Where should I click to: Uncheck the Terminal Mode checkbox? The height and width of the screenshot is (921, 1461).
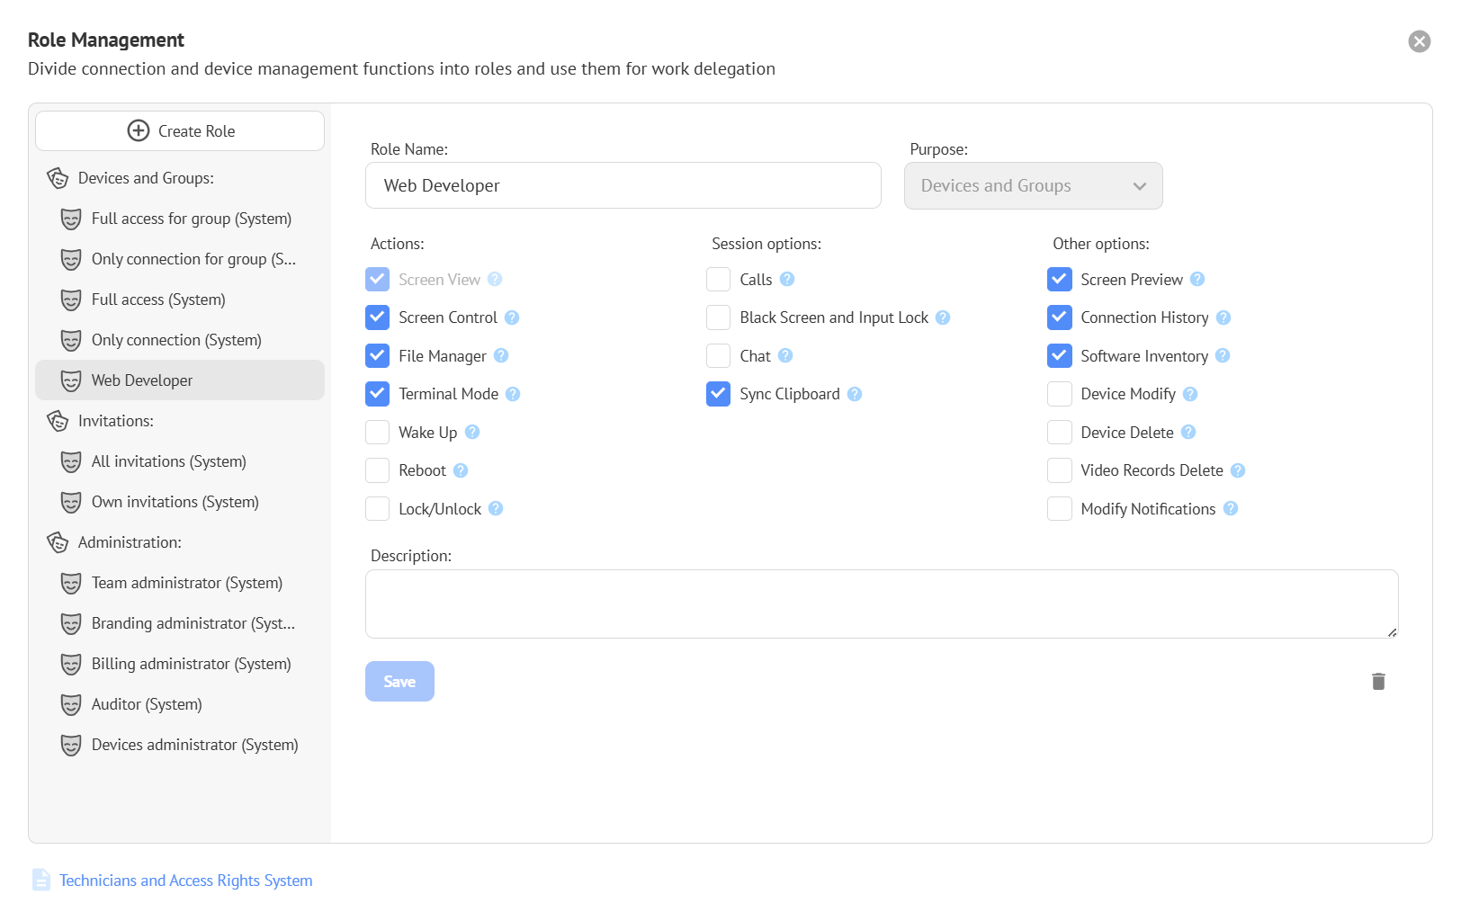[378, 394]
